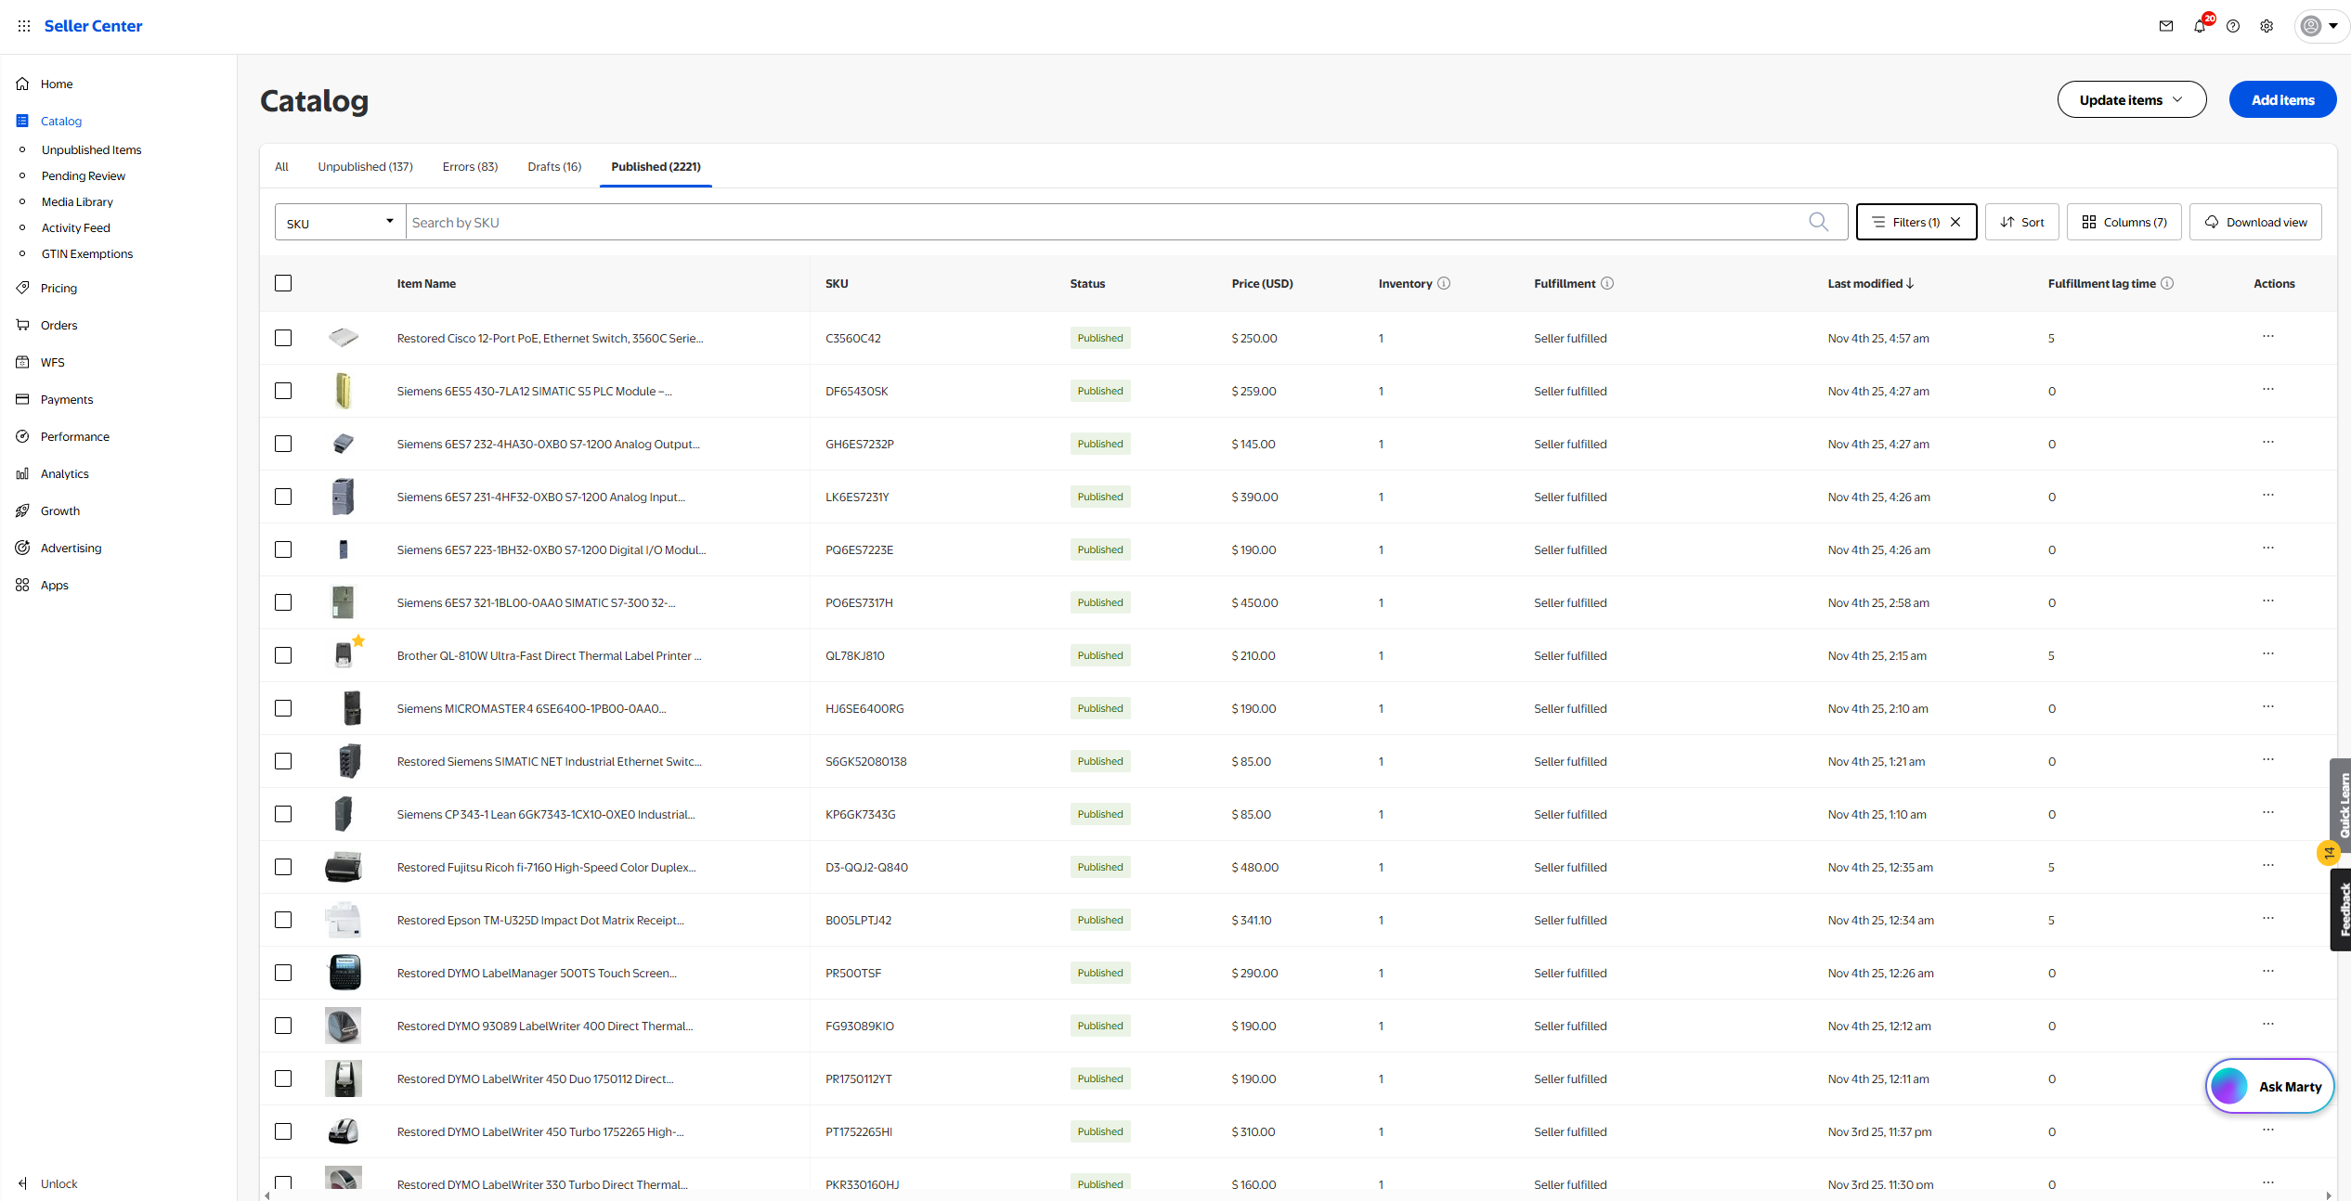Screen dimensions: 2351x1201
Task: Open the apps grid launcher icon
Action: (x=24, y=26)
